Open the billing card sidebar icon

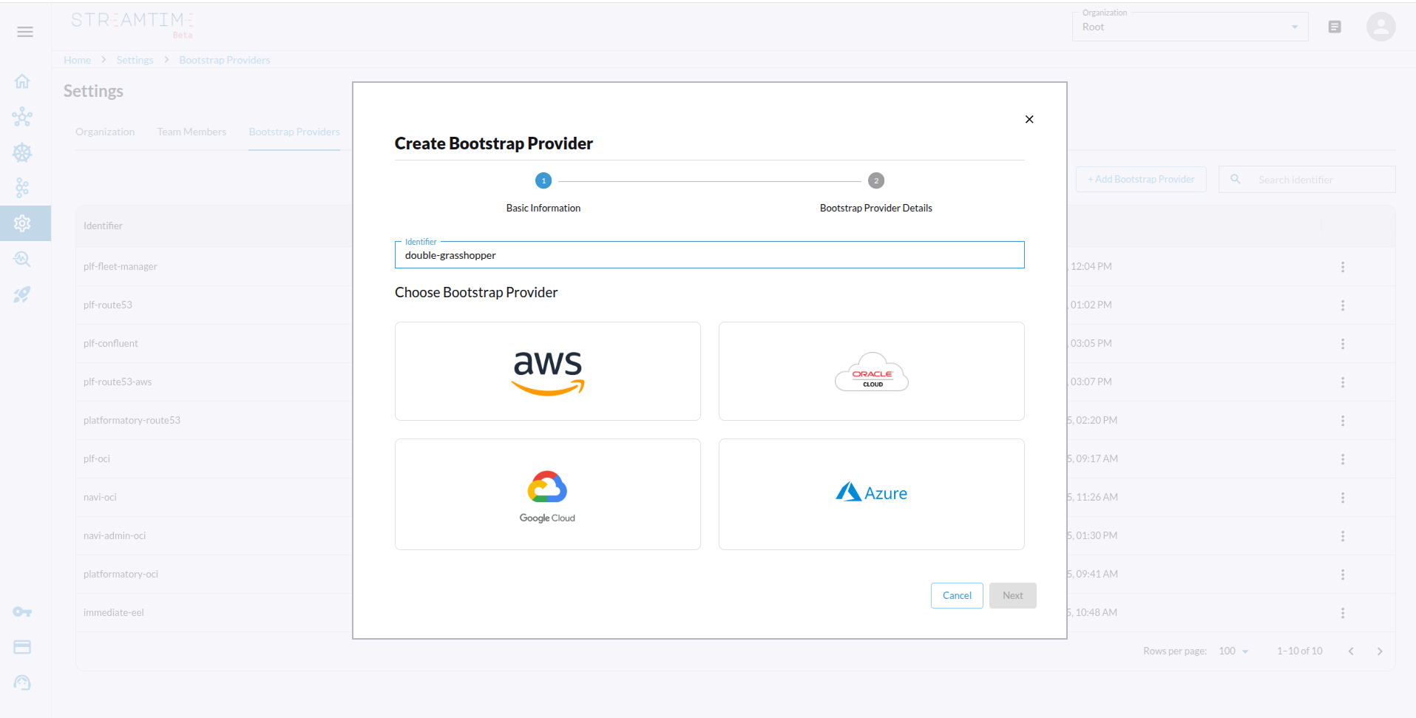(x=22, y=647)
